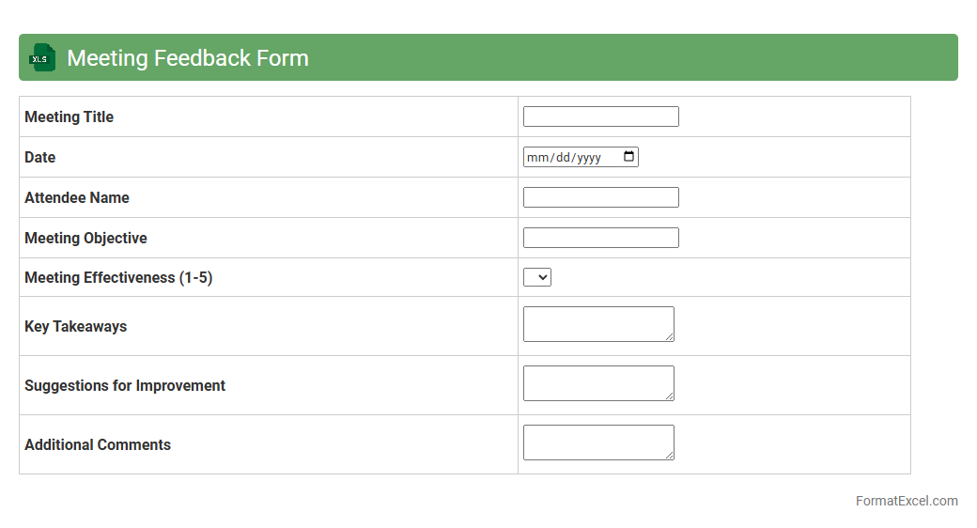Select the year segment of the Date field
Image resolution: width=977 pixels, height=528 pixels.
(x=589, y=158)
